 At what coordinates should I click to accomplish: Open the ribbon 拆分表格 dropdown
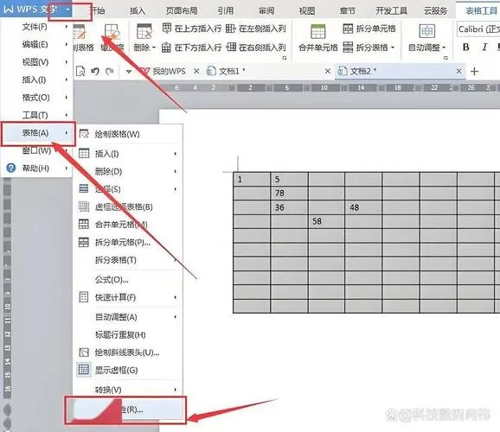(x=369, y=48)
